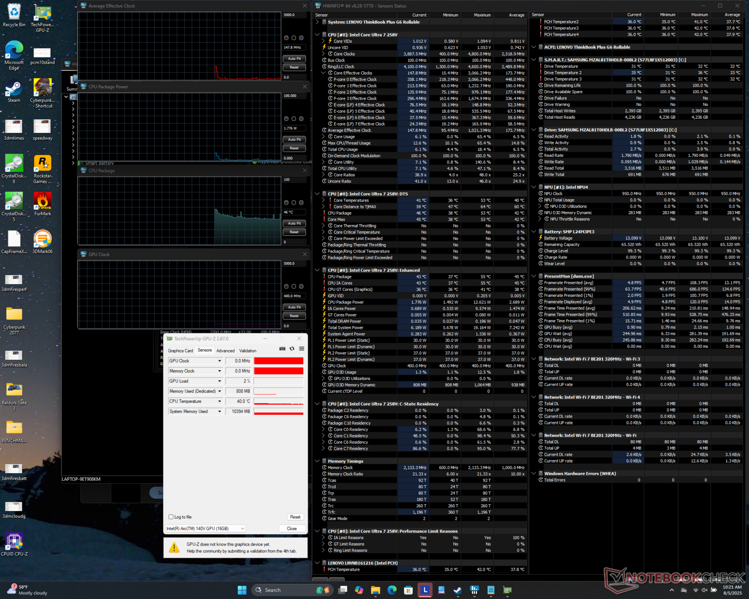
Task: Expand the System: LENOVO ThinkBook Plus group
Action: pyautogui.click(x=318, y=22)
